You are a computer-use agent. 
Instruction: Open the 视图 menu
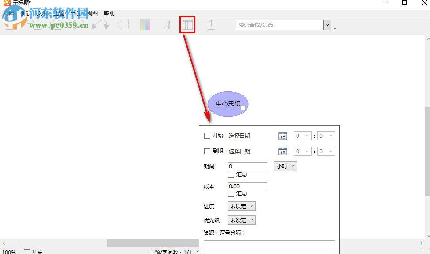[x=92, y=13]
